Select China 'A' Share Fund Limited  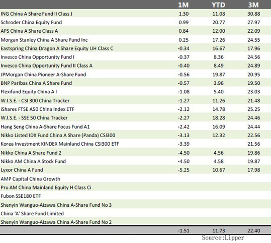[32, 214]
